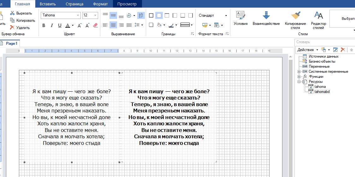Apply all borders with thick outline icon

[151, 15]
